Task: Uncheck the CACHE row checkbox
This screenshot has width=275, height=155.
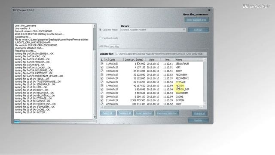Action: click(102, 96)
